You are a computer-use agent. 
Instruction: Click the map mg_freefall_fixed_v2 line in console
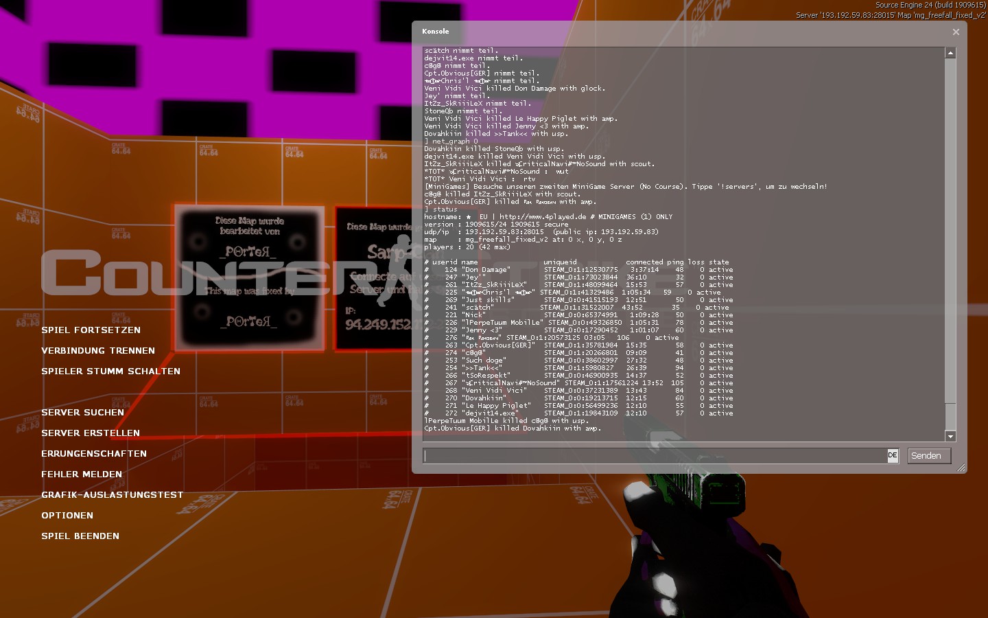pos(523,240)
